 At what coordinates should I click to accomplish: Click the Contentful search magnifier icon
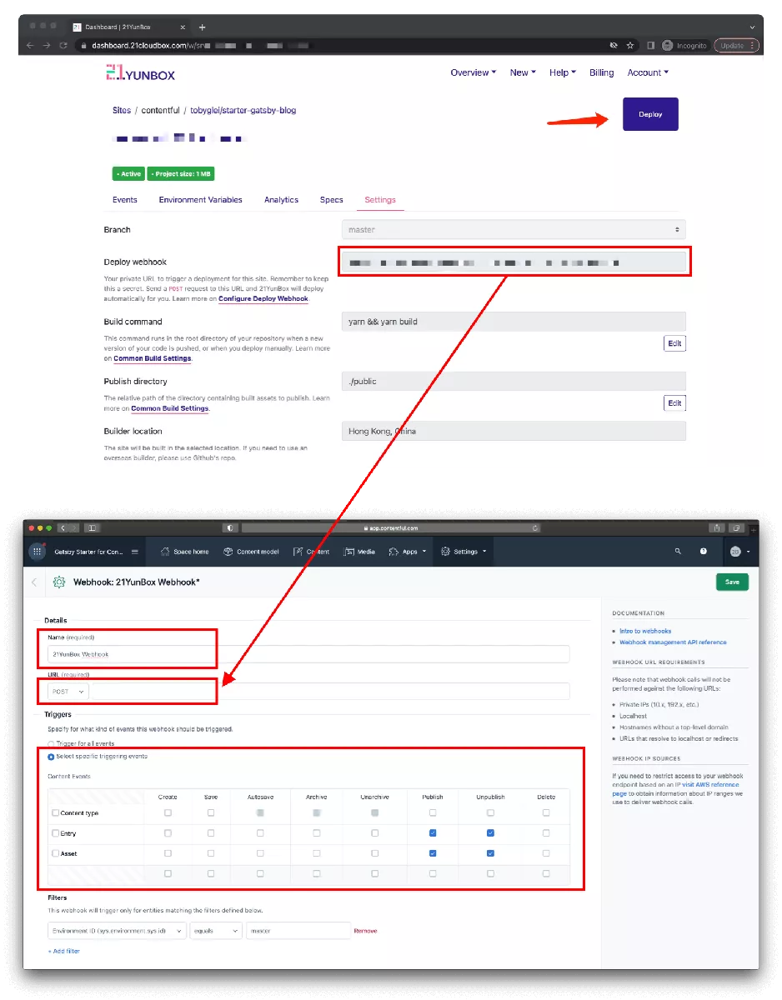[678, 552]
